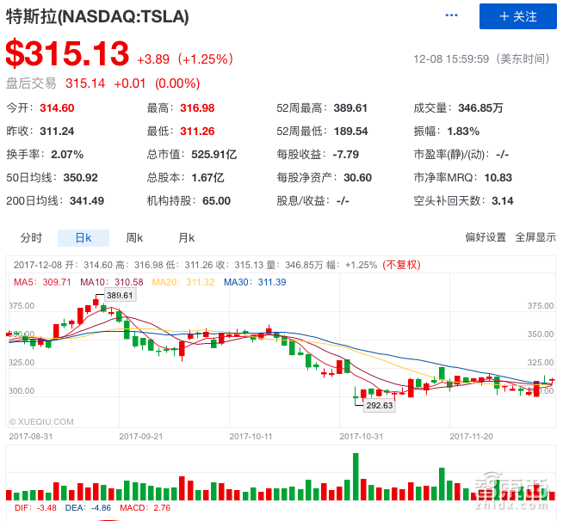Click the XUEQIU.COM watermark on chart
The height and width of the screenshot is (521, 563).
[x=41, y=422]
